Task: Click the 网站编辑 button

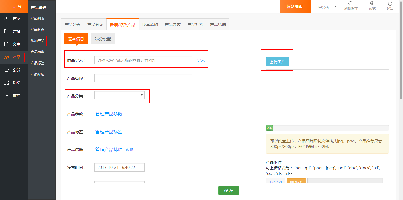Action: pos(295,6)
